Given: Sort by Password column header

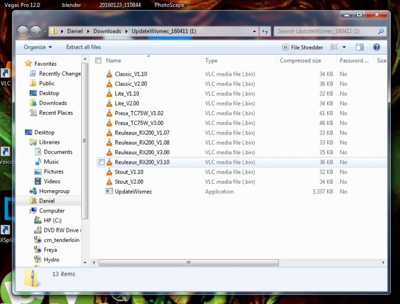Looking at the screenshot, I should coord(354,60).
